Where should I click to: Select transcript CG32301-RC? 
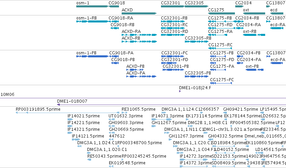pyautogui.click(x=173, y=28)
